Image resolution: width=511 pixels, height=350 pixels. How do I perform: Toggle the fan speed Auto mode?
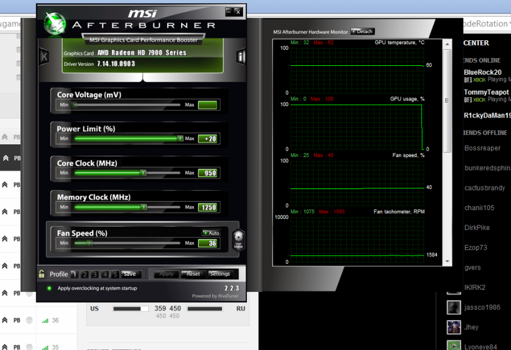[x=210, y=233]
